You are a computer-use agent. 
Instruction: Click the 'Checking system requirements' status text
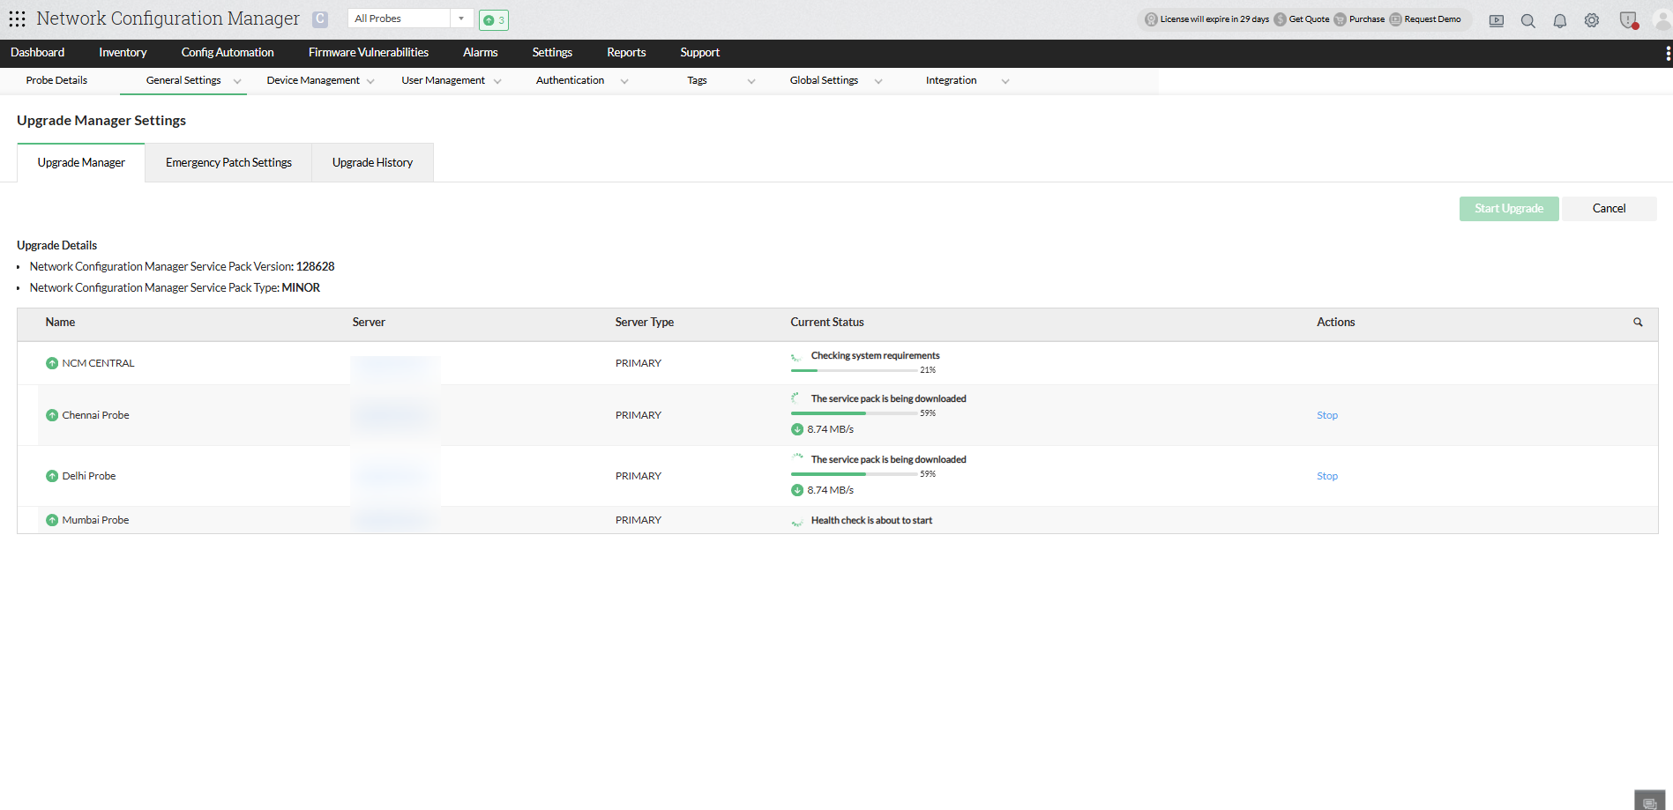(x=875, y=356)
